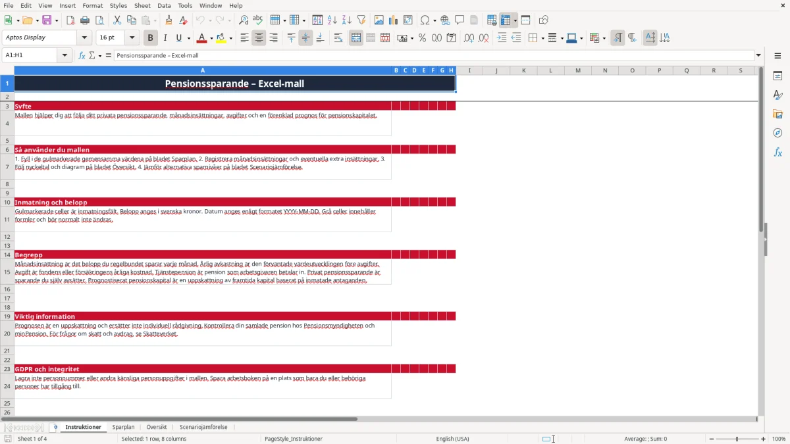Toggle Bold formatting
This screenshot has width=790, height=444.
150,38
